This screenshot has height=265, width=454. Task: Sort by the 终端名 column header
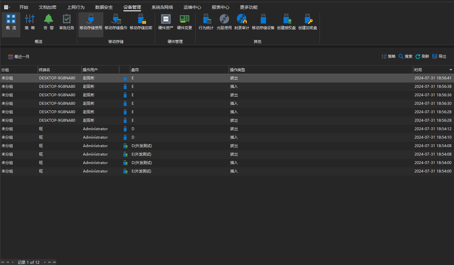(x=60, y=70)
